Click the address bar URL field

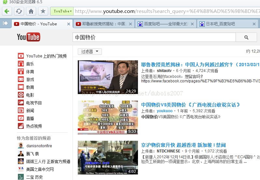(167, 11)
